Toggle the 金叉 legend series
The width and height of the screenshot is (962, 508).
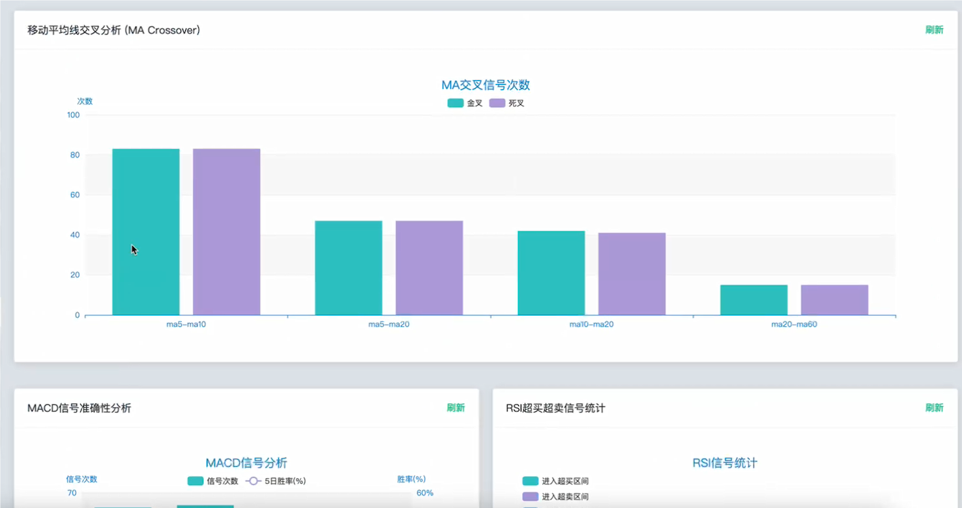pos(465,103)
